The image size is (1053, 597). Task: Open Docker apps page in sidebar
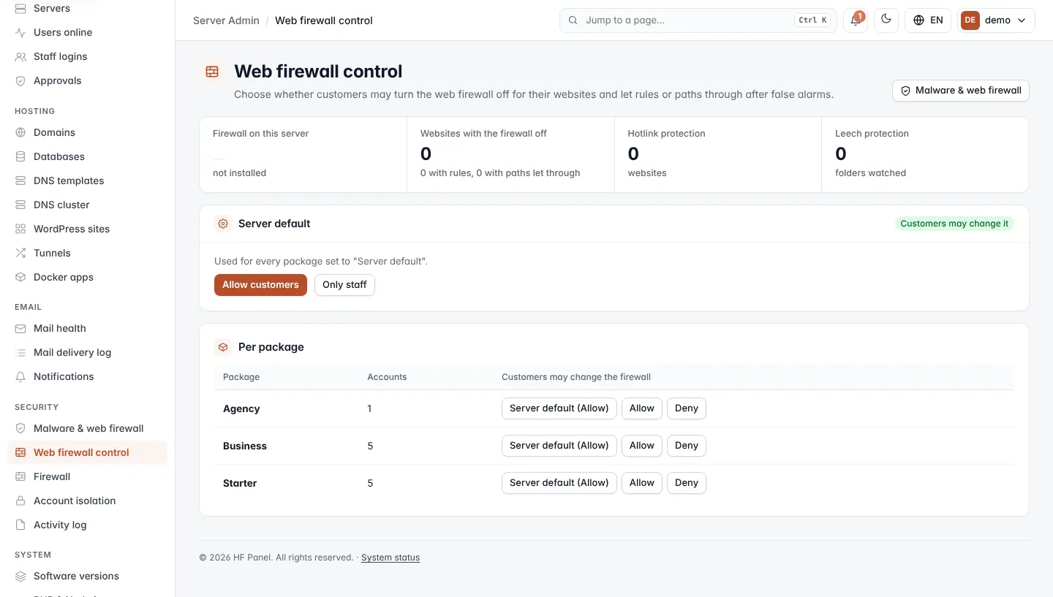tap(87, 277)
